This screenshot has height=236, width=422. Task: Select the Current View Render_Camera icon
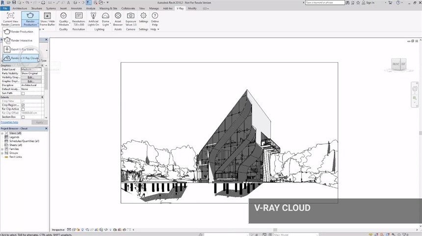(11, 16)
